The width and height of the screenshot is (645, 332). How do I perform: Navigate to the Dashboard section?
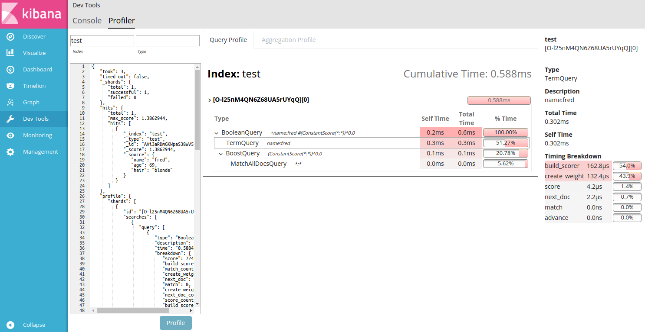37,69
